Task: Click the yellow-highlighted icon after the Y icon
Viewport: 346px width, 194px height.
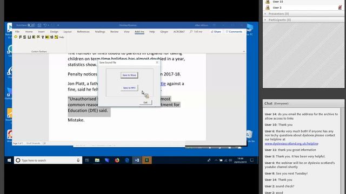Action: [x=47, y=37]
